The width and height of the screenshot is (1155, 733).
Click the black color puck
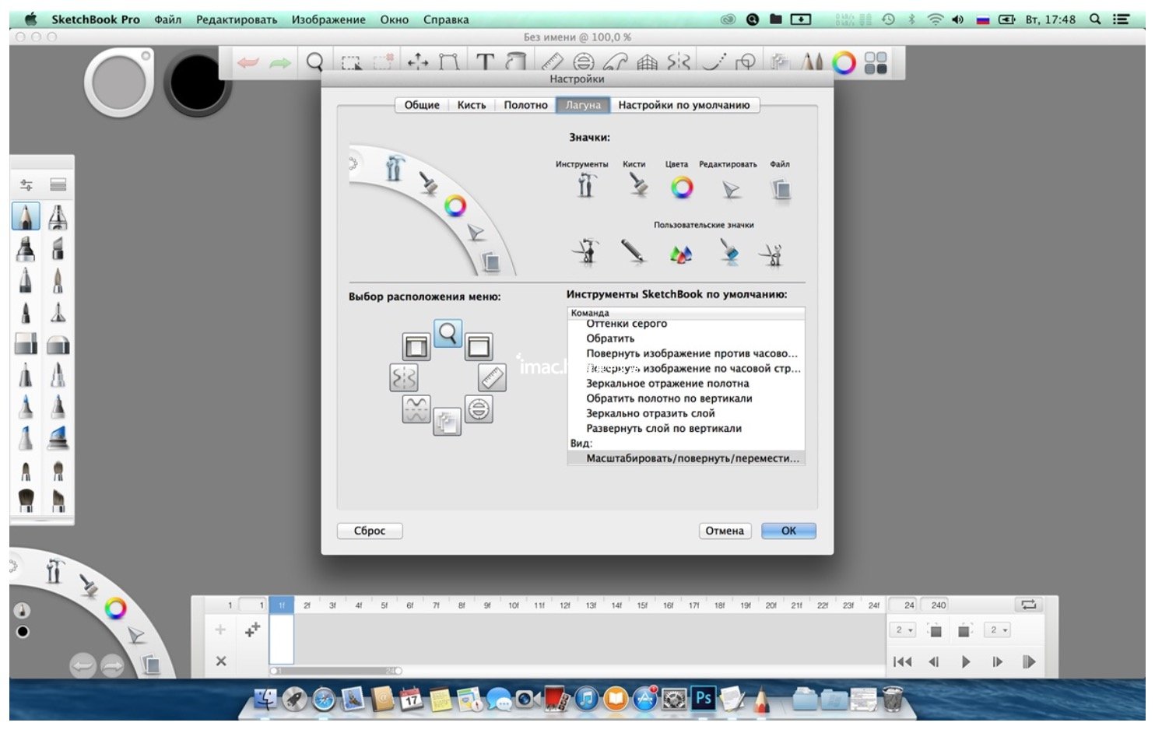click(x=198, y=82)
